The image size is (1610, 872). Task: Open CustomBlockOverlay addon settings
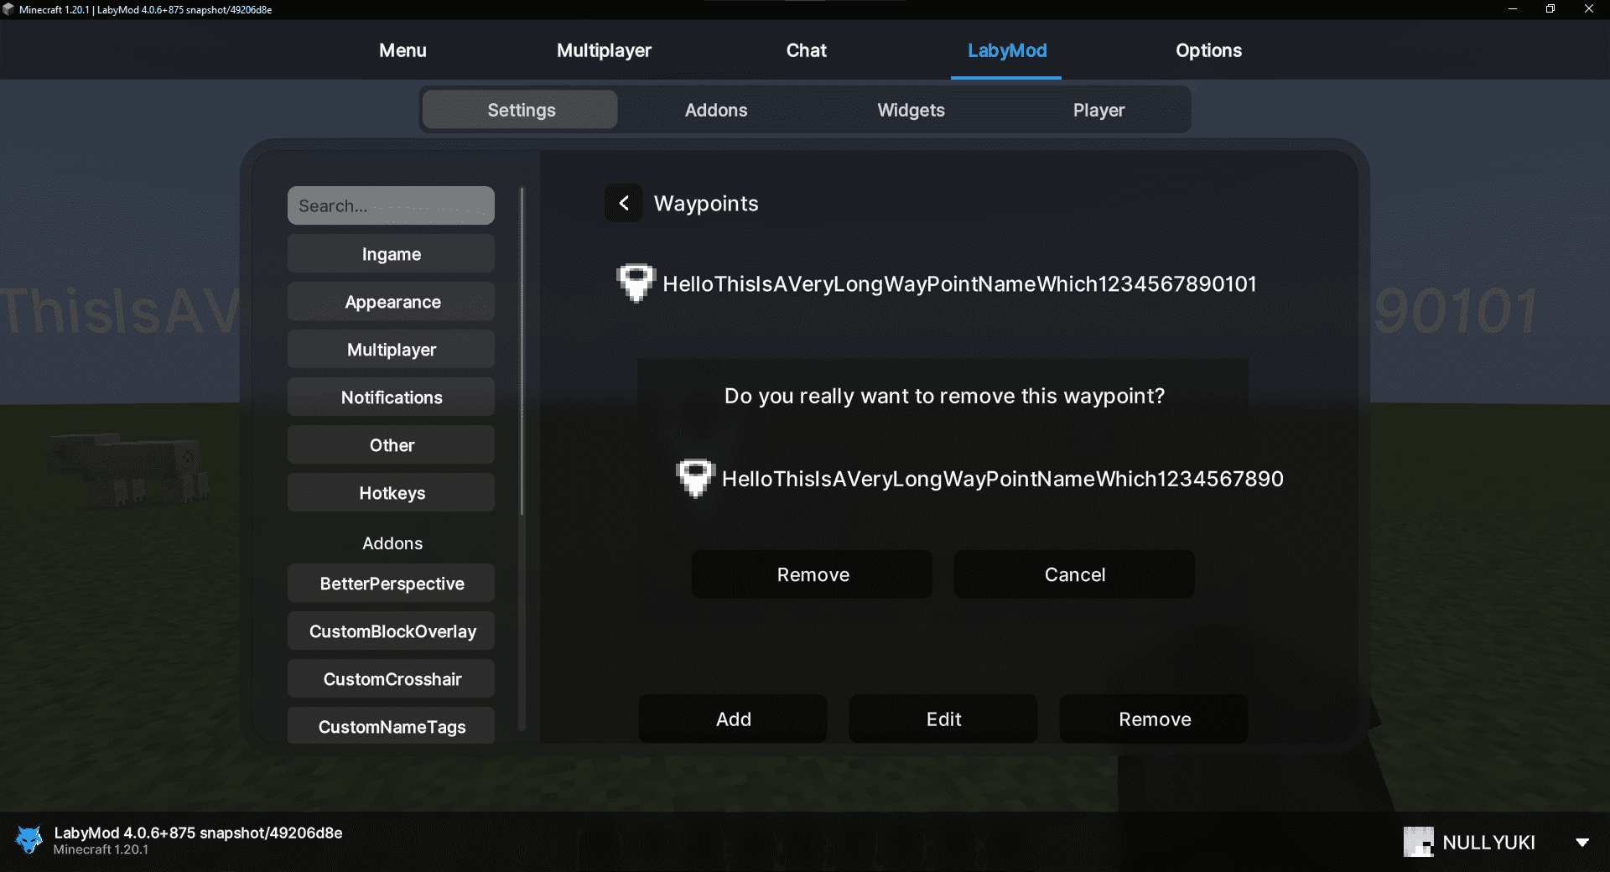click(391, 631)
